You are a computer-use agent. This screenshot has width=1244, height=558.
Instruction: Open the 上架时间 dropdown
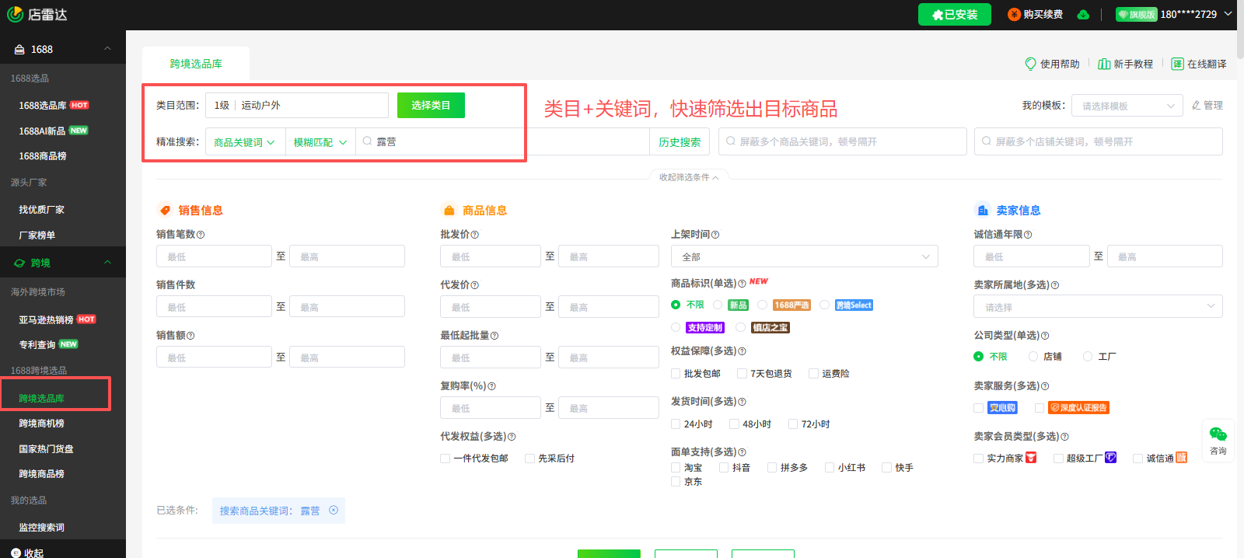[x=804, y=256]
